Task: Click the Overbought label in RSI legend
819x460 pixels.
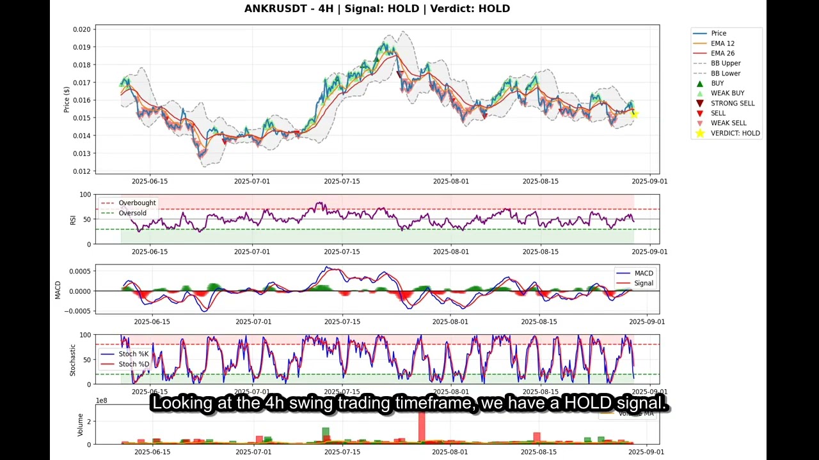Action: [x=137, y=203]
